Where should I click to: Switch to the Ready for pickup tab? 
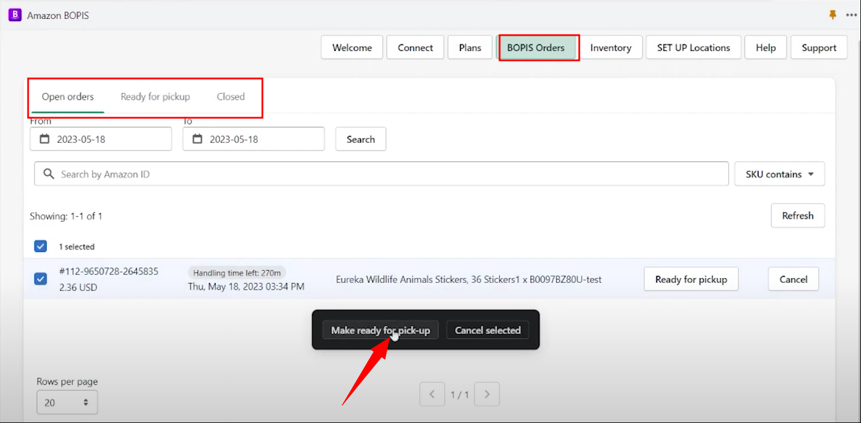point(155,97)
